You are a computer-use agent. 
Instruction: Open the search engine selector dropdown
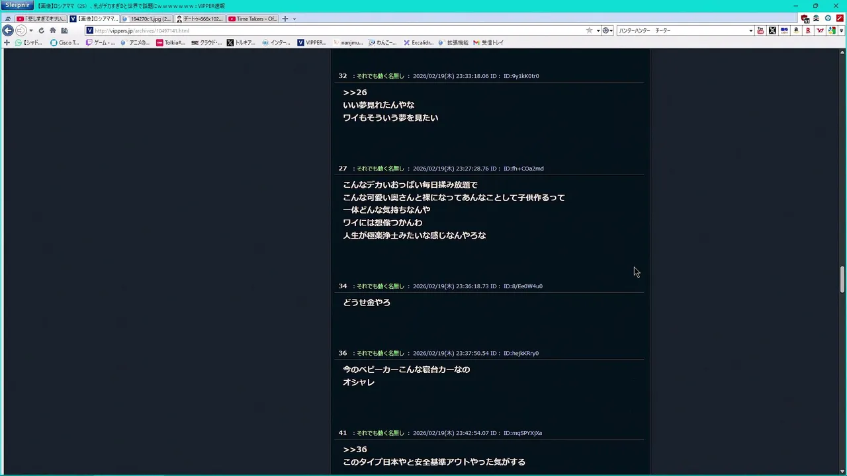607,30
